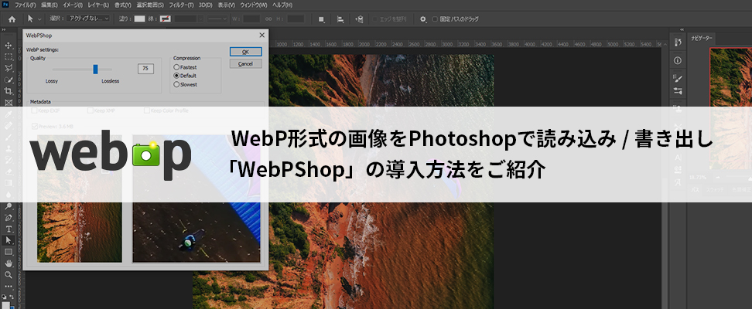The height and width of the screenshot is (309, 752).
Task: Open the ファイル(F) menu
Action: pos(25,5)
